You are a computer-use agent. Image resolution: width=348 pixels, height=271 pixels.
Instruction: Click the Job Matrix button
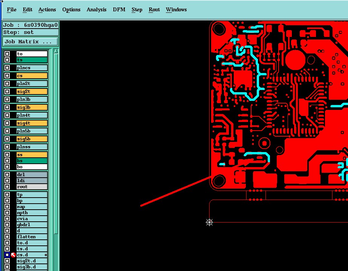pyautogui.click(x=31, y=42)
